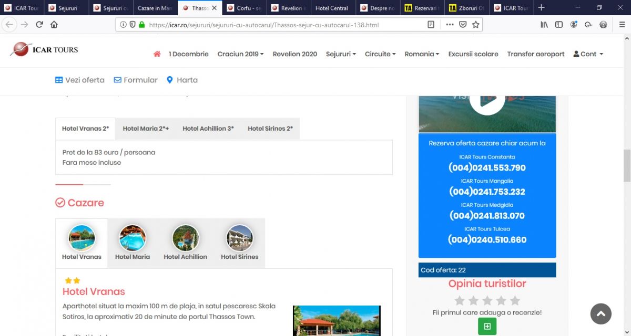This screenshot has width=631, height=336.
Task: Open the Circuite dropdown menu
Action: pos(380,54)
